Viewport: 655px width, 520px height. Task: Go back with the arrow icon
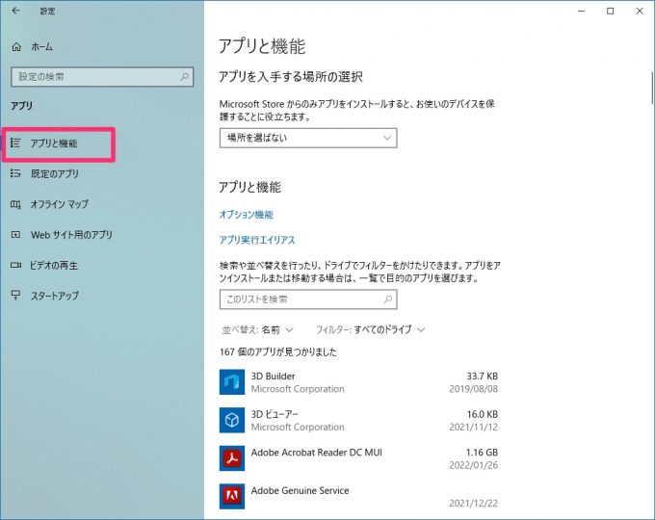coord(15,11)
